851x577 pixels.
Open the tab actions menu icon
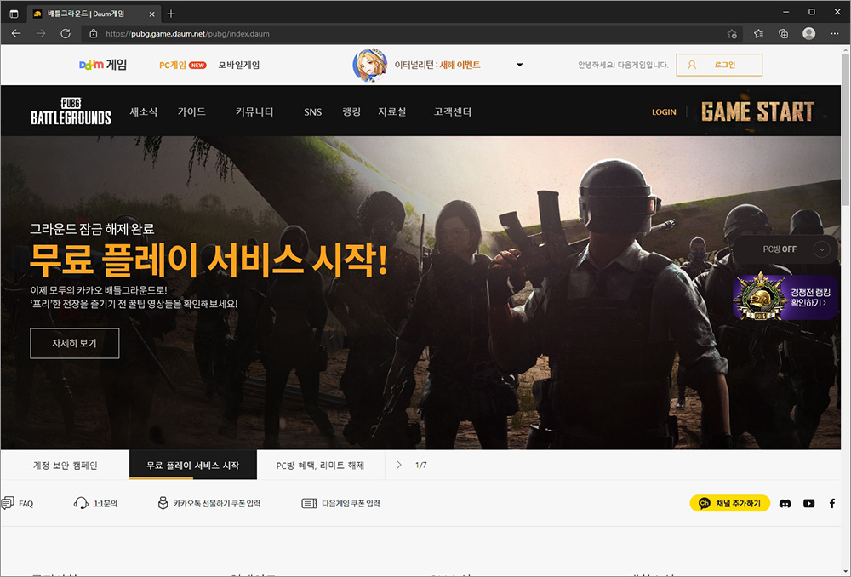tap(14, 14)
